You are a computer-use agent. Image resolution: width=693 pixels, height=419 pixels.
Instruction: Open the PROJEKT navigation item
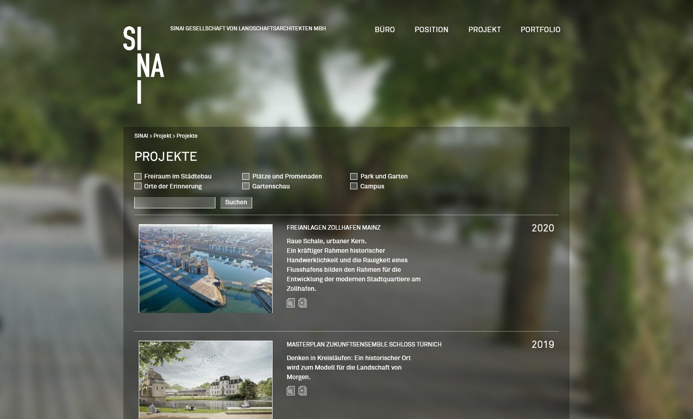pyautogui.click(x=484, y=30)
